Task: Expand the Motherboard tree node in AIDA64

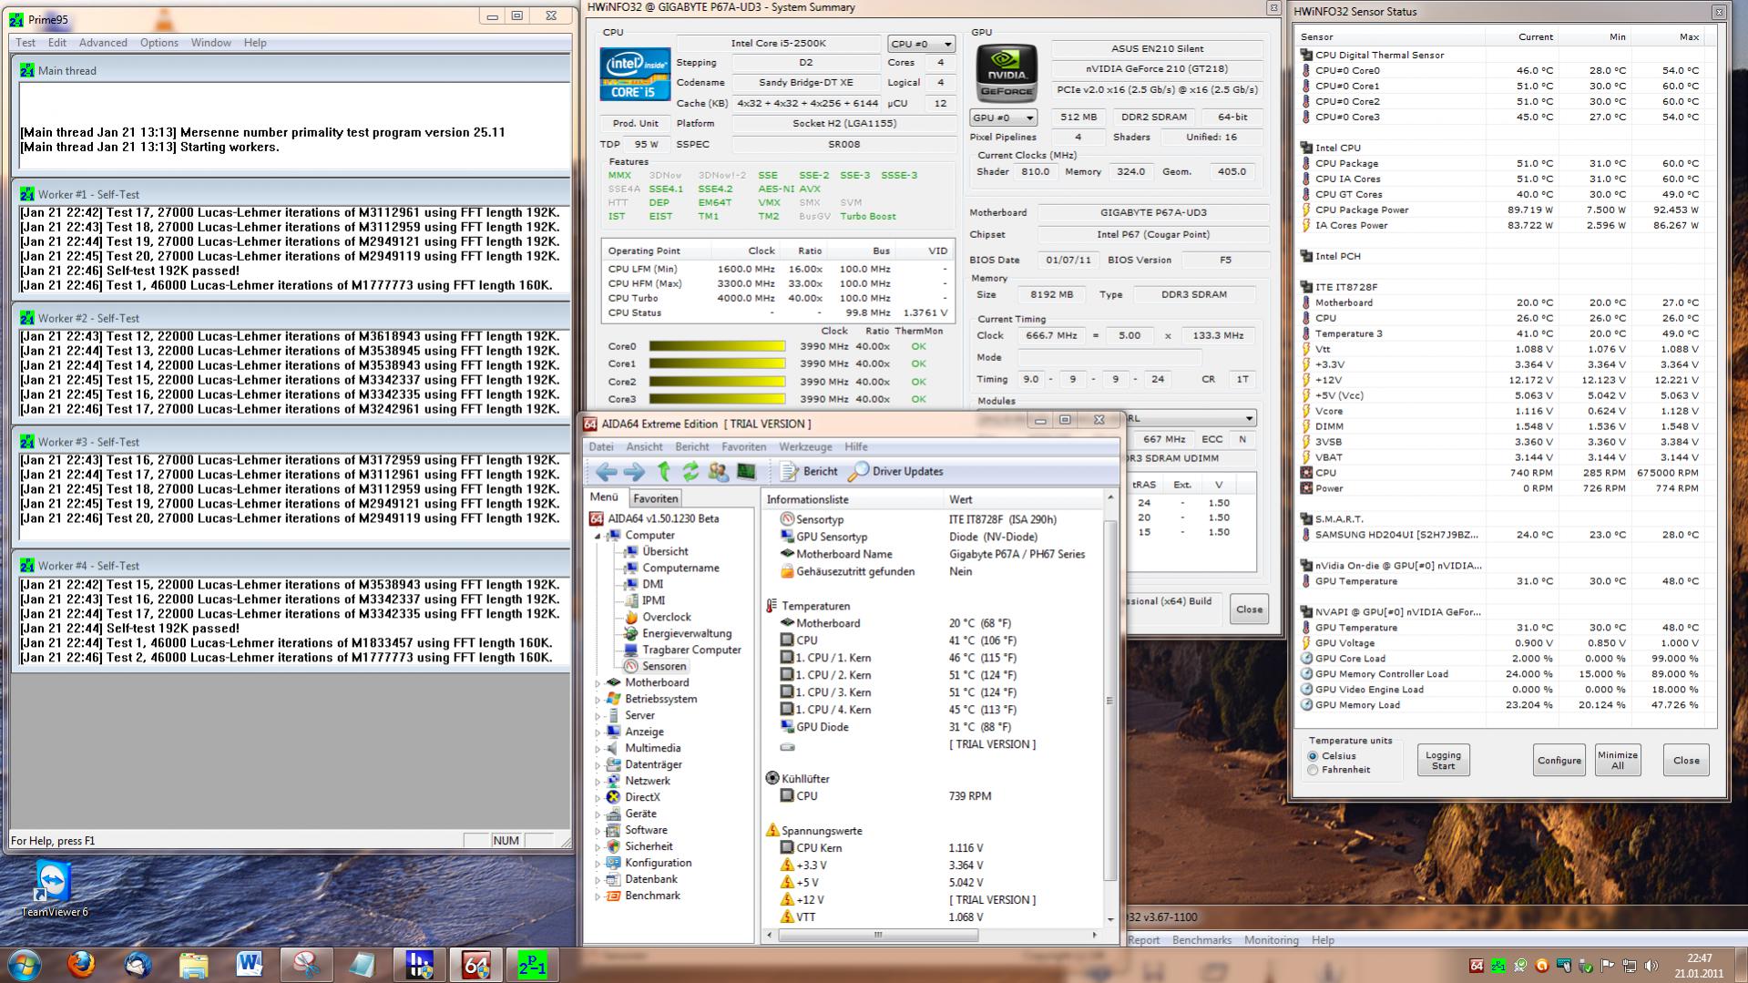Action: [x=598, y=683]
